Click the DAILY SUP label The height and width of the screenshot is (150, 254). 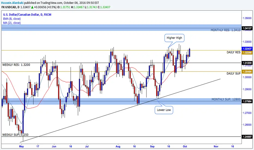tap(234, 73)
